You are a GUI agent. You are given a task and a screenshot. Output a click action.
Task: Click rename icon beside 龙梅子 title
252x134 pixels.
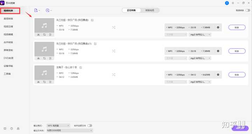pyautogui.click(x=81, y=67)
